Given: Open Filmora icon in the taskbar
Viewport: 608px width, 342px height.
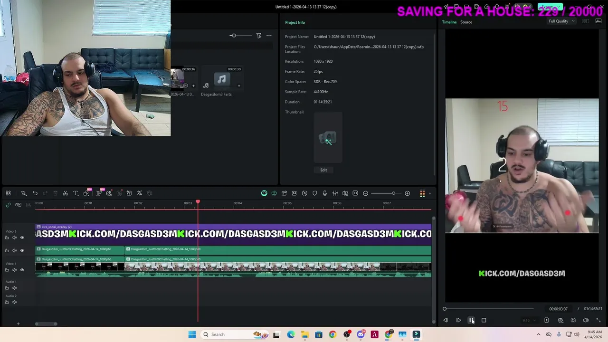Looking at the screenshot, I should click(416, 334).
